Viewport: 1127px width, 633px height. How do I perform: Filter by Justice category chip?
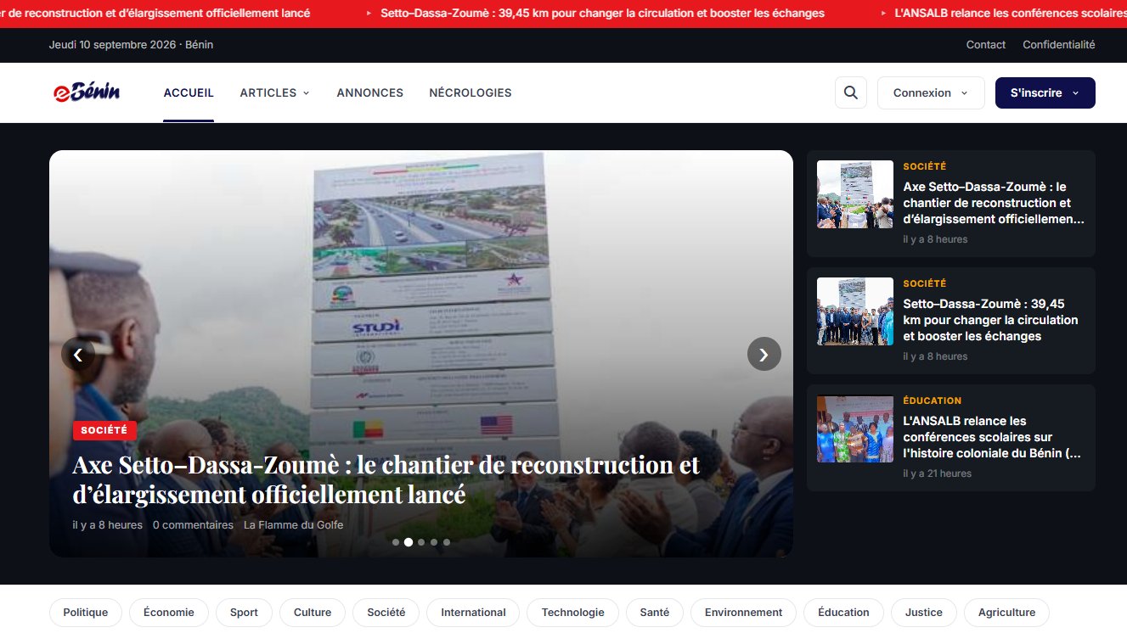924,613
